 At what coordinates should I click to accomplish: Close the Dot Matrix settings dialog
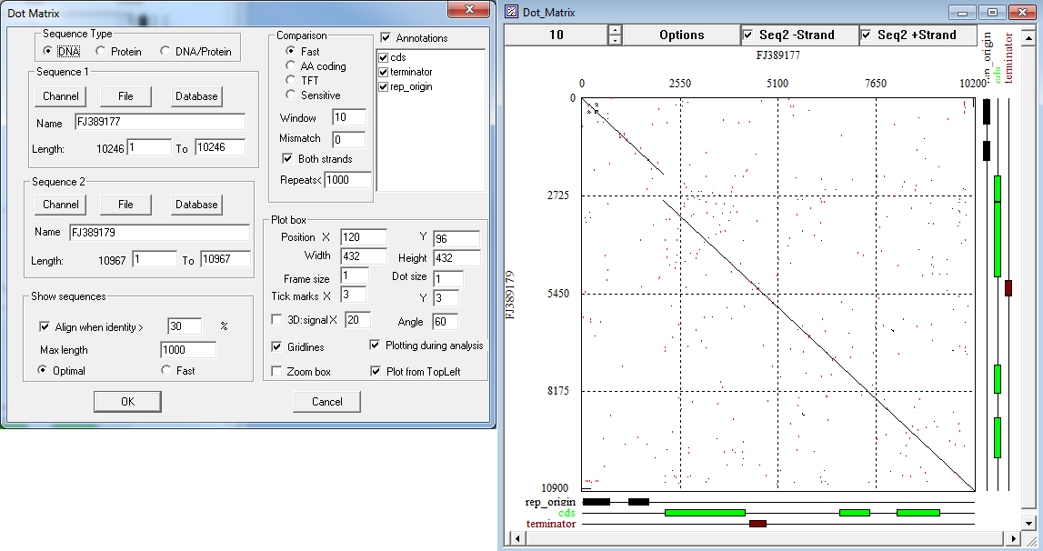coord(469,9)
